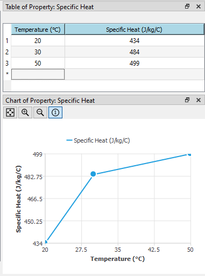Select row header number 3
This screenshot has height=276, width=205.
[x=7, y=63]
